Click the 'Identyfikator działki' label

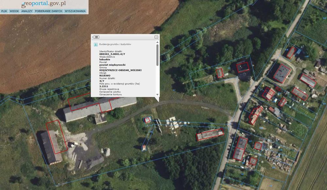coord(111,51)
